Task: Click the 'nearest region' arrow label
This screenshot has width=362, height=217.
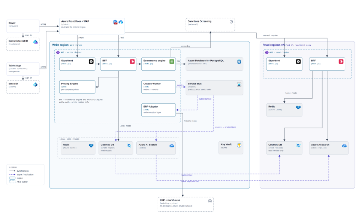Action: point(270,35)
